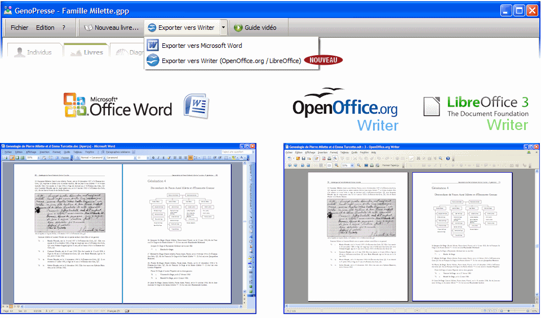Open the ? help menu in GenoPresse

click(x=64, y=28)
